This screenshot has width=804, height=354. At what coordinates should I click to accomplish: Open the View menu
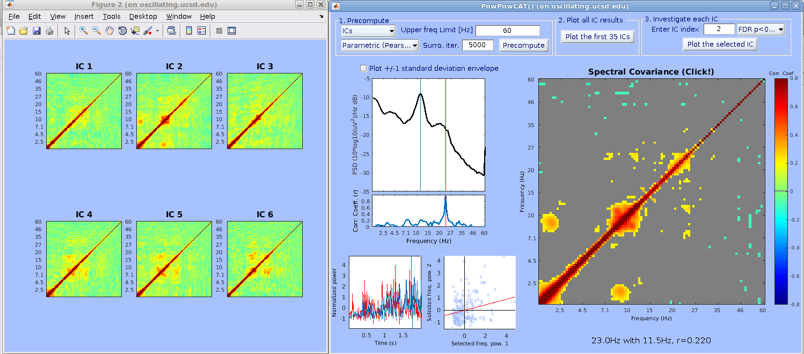pos(58,17)
